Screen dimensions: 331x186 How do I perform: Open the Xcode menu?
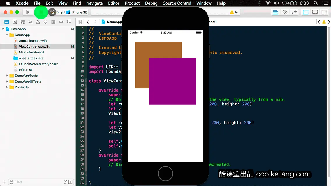tap(22, 3)
